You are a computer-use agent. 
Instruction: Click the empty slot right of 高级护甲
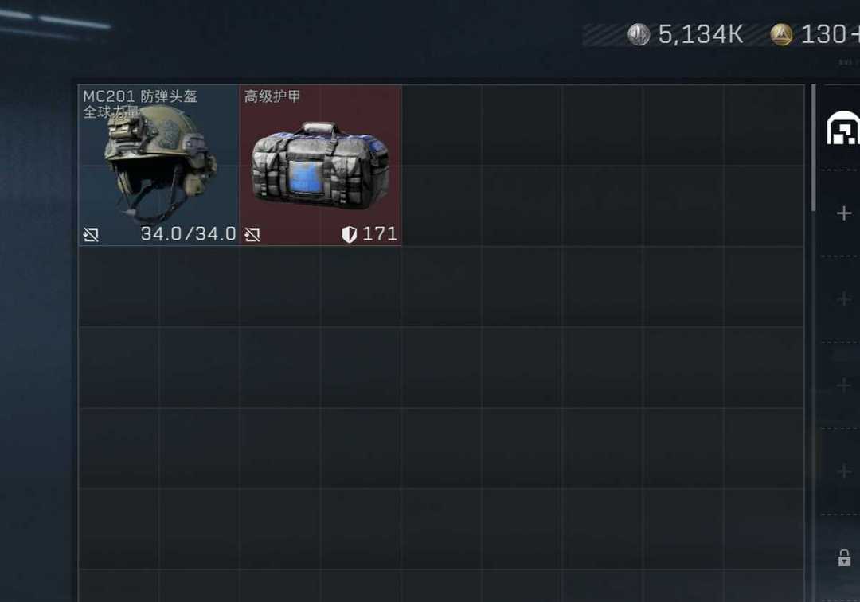tap(441, 125)
